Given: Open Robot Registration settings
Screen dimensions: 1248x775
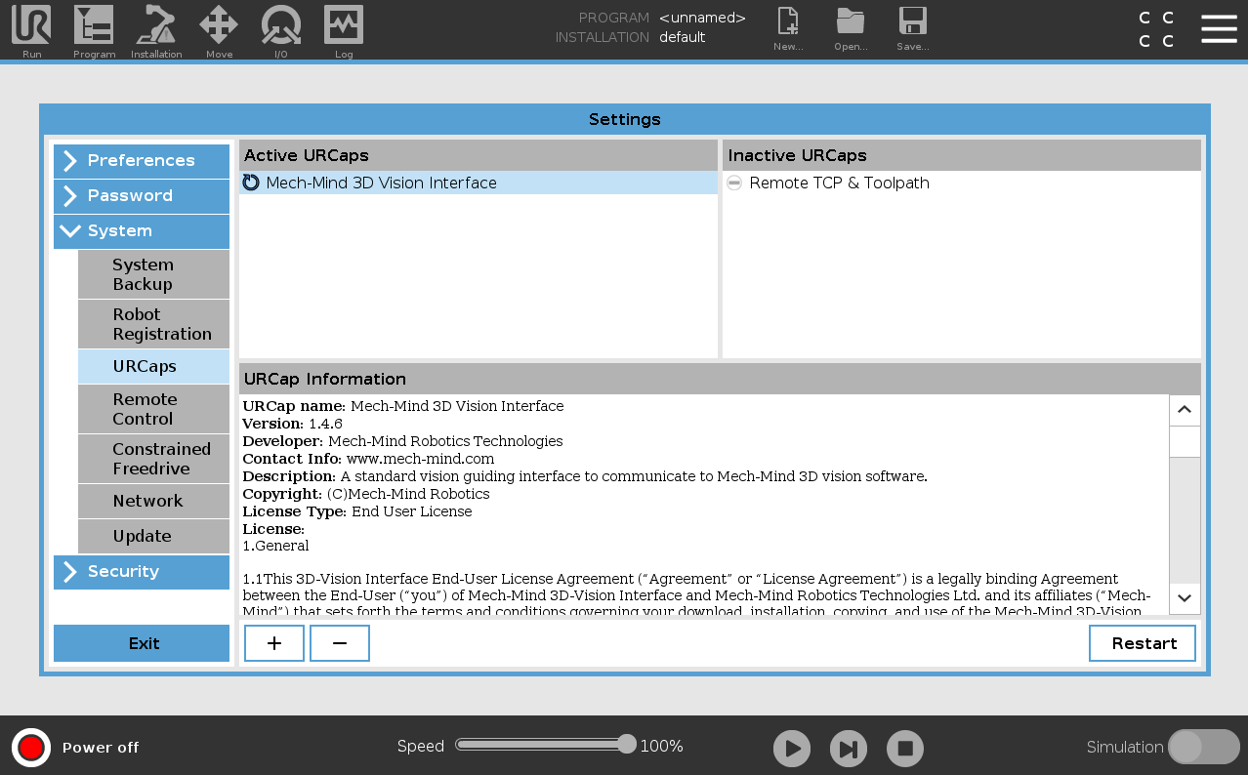Looking at the screenshot, I should click(x=154, y=324).
